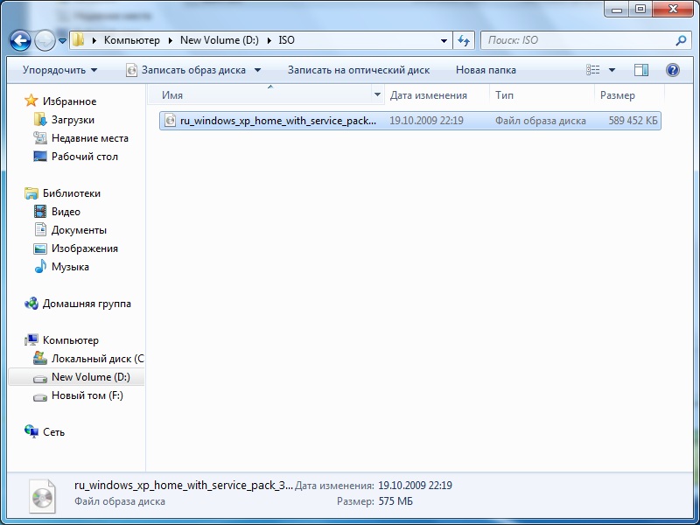Click the Изображения picture icon
The image size is (700, 525).
(x=40, y=248)
